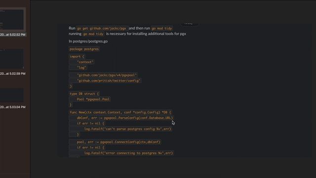
Task: Click the text 'In postgres/postgres.go'
Action: [x=88, y=41]
